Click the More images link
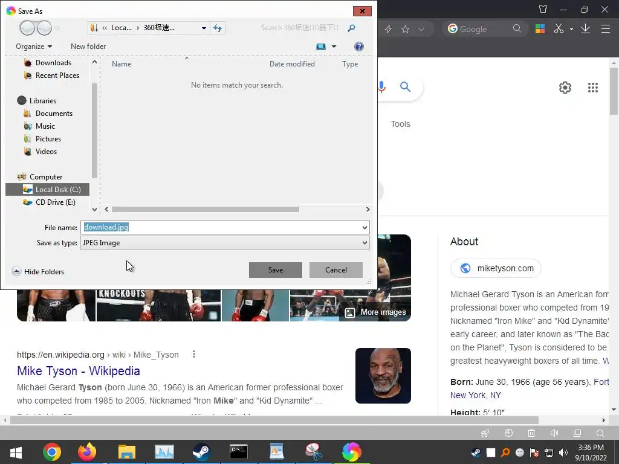 [375, 312]
